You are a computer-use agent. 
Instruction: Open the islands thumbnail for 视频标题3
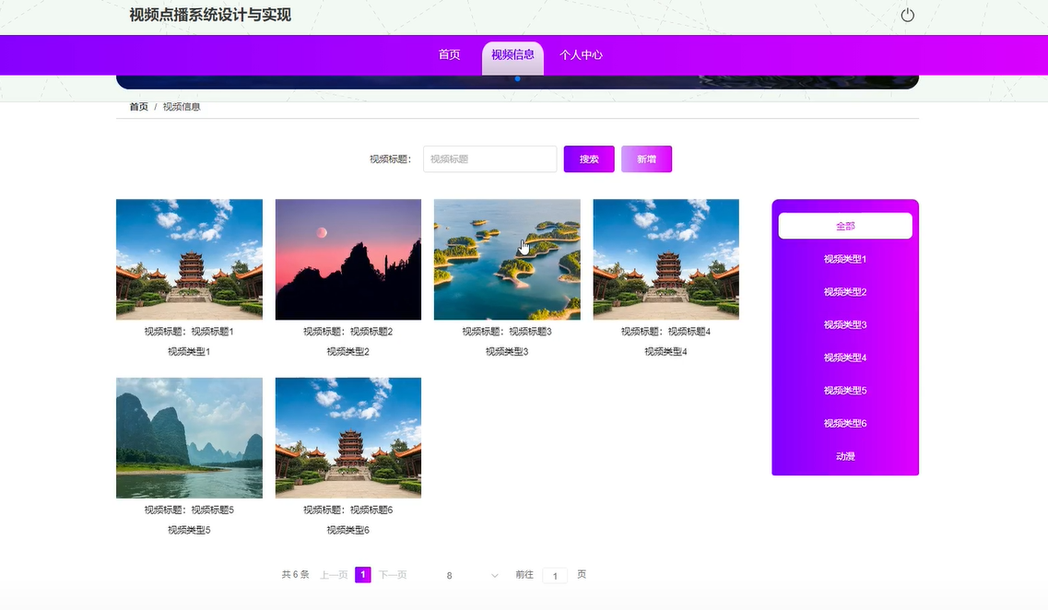pos(507,259)
